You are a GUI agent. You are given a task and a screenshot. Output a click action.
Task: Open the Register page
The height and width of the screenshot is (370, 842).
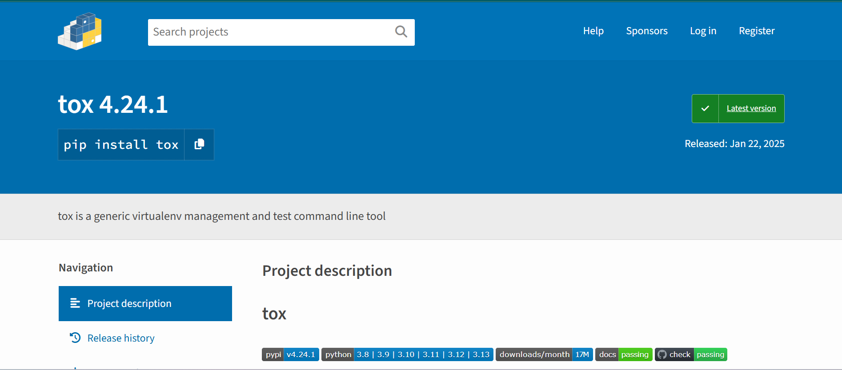[757, 31]
